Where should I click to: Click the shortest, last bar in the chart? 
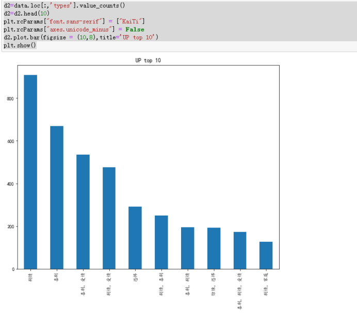coord(266,255)
